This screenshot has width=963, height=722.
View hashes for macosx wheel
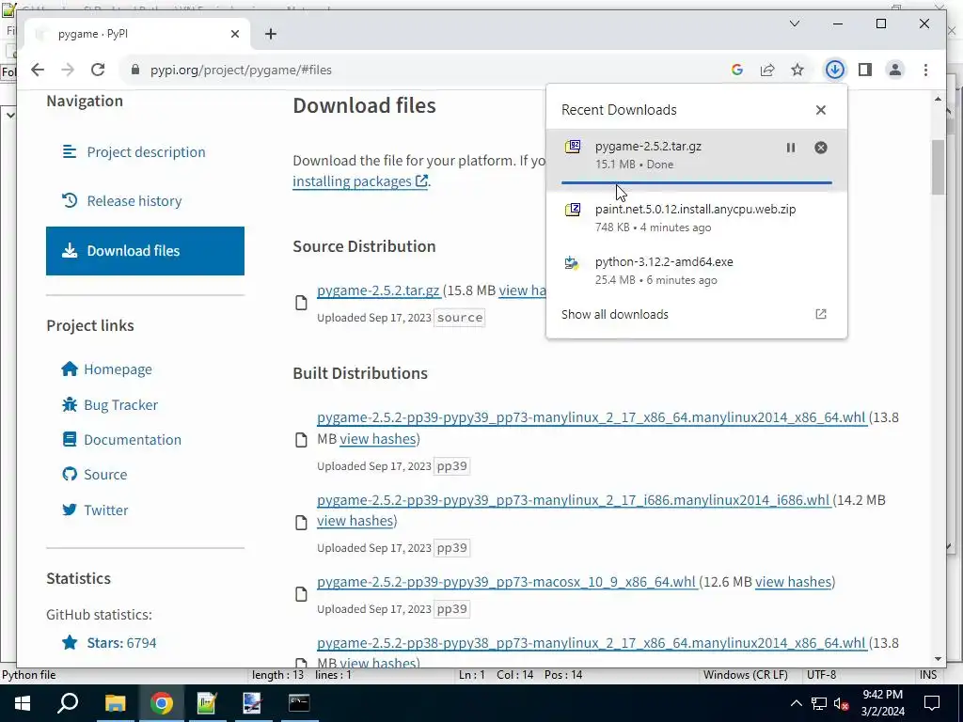pos(793,581)
